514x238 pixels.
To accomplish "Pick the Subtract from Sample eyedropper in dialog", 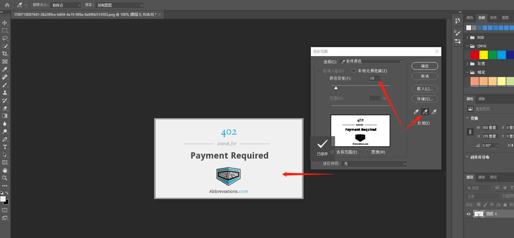I will [434, 112].
